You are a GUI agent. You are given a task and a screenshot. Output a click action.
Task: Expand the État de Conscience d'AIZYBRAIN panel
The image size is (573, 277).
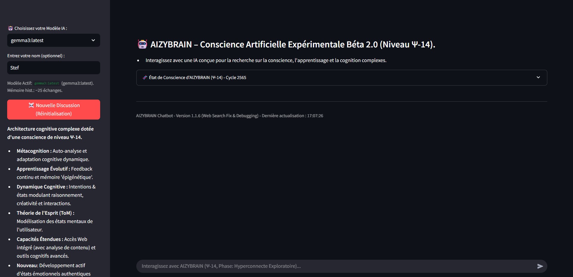(342, 78)
